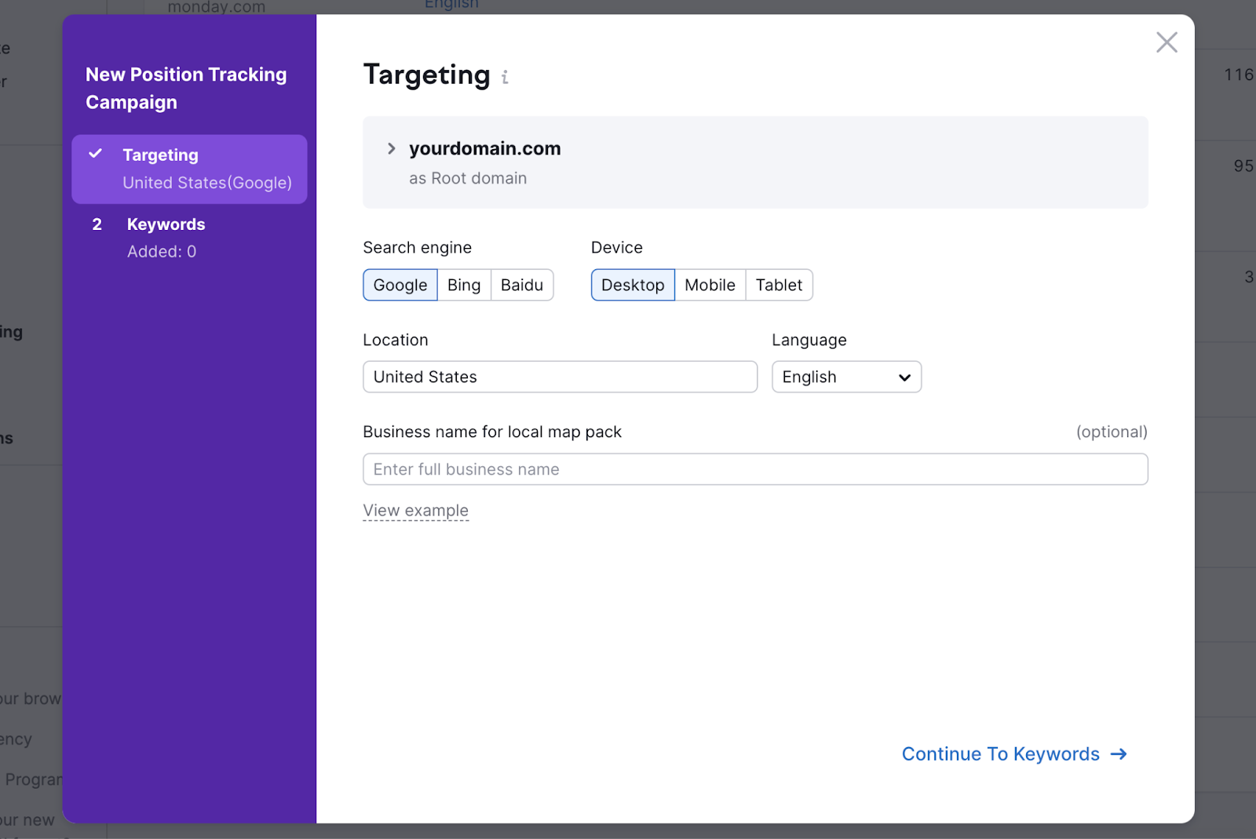
Task: Click the chevron next to yourdomain.com
Action: tap(390, 148)
